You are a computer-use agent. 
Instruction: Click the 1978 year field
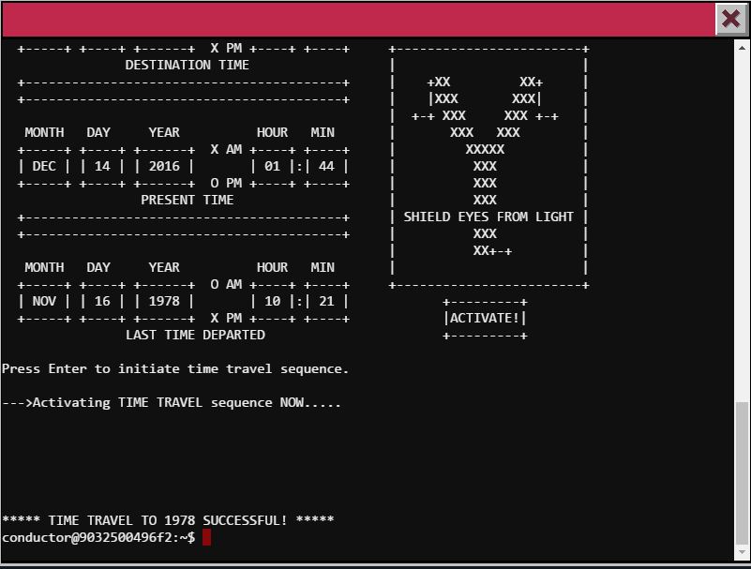coord(164,302)
